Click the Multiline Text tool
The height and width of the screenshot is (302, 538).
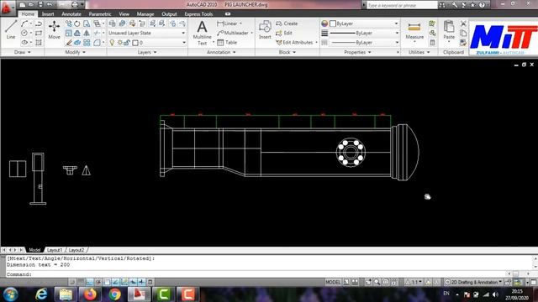tap(202, 33)
